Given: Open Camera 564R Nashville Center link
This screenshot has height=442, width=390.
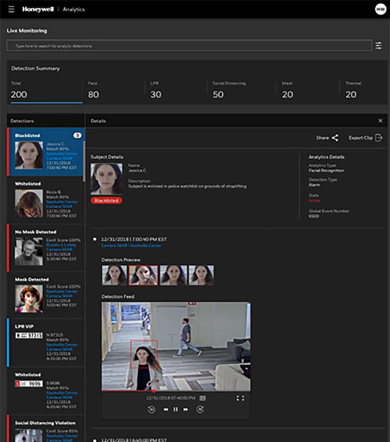Looking at the screenshot, I should [131, 246].
